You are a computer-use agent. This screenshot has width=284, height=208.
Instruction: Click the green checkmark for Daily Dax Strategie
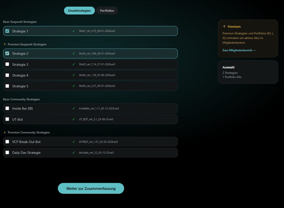coord(74,152)
